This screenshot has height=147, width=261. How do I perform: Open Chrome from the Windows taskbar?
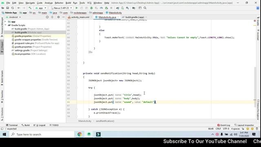[80, 134]
